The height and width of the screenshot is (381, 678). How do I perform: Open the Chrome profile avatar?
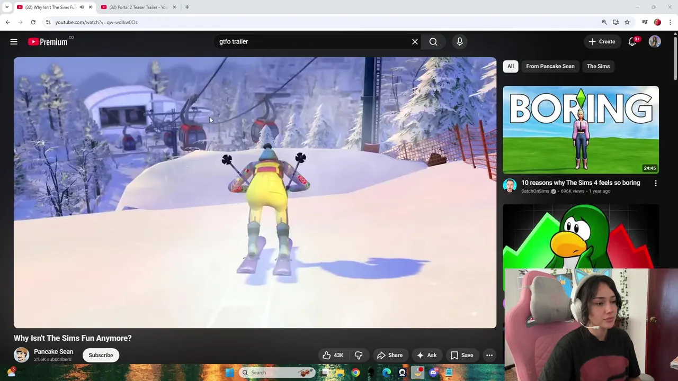pyautogui.click(x=657, y=22)
